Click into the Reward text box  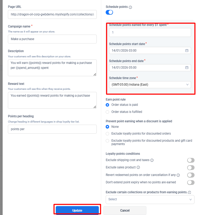[52, 100]
